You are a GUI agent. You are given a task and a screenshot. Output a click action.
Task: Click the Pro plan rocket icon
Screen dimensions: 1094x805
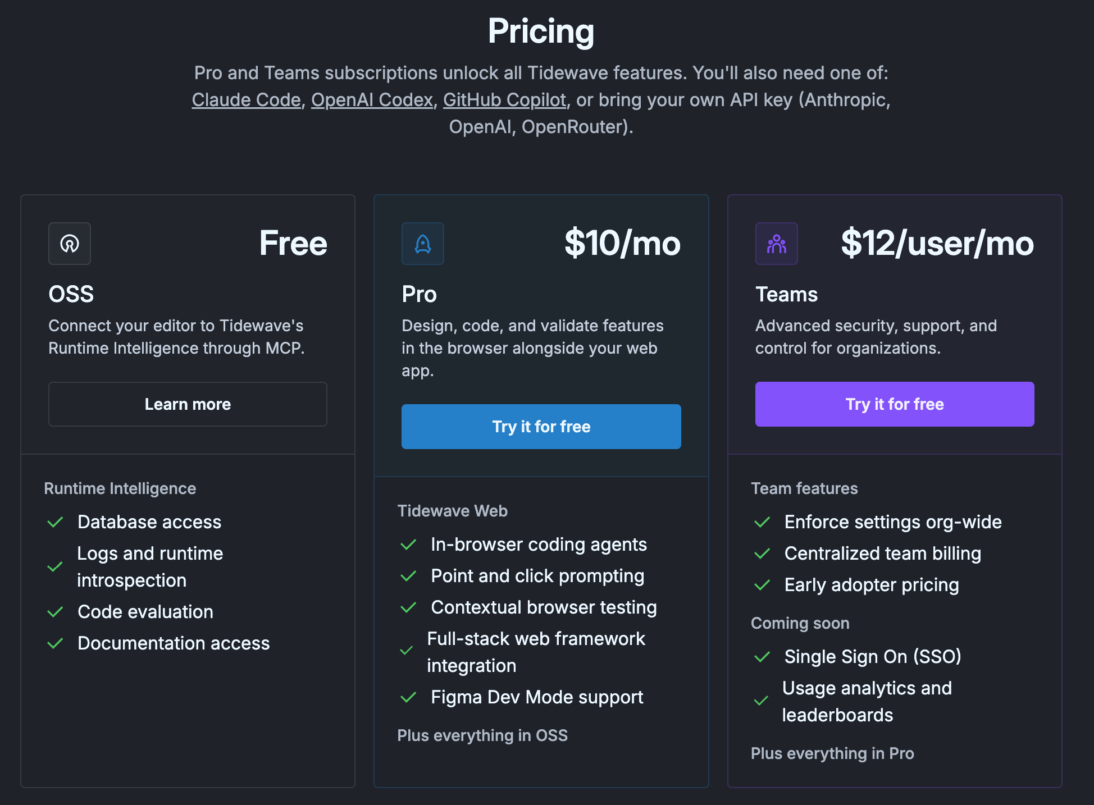tap(422, 244)
